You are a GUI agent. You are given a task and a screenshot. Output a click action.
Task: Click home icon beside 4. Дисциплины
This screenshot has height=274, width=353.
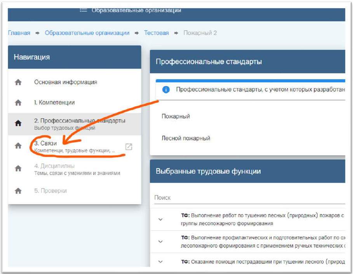tap(18, 169)
